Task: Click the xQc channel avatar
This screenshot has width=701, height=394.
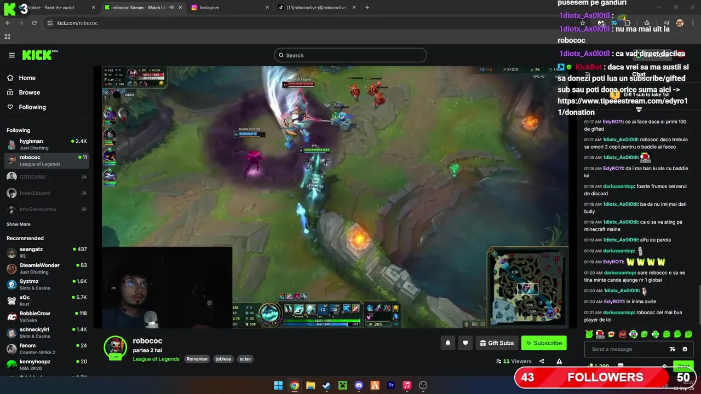Action: (11, 300)
